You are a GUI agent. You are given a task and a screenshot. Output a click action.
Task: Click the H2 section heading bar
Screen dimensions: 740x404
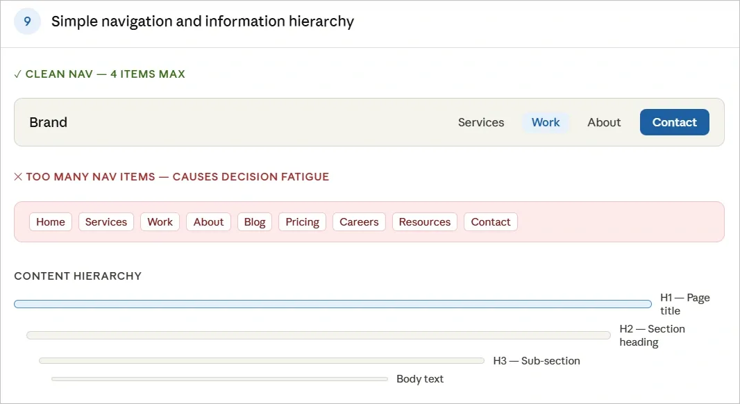pyautogui.click(x=318, y=335)
